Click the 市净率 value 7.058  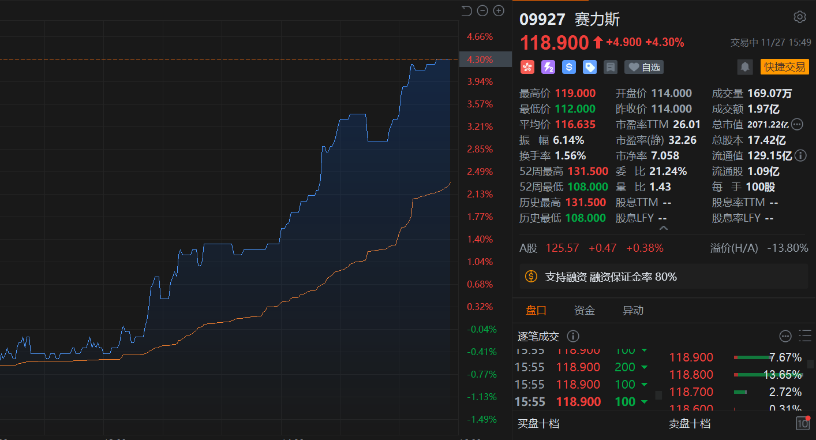[x=665, y=155]
